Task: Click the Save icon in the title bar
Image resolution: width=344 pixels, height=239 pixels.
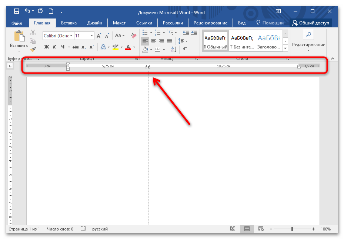Action: (17, 12)
